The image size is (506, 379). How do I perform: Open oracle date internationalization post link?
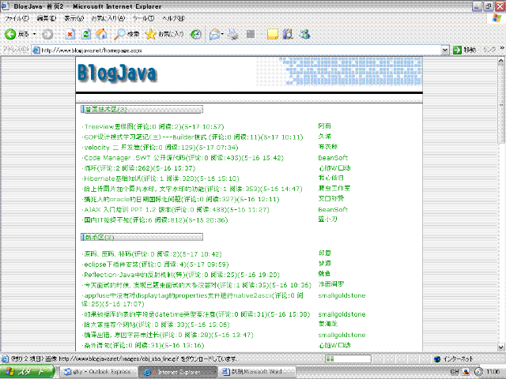click(x=181, y=200)
